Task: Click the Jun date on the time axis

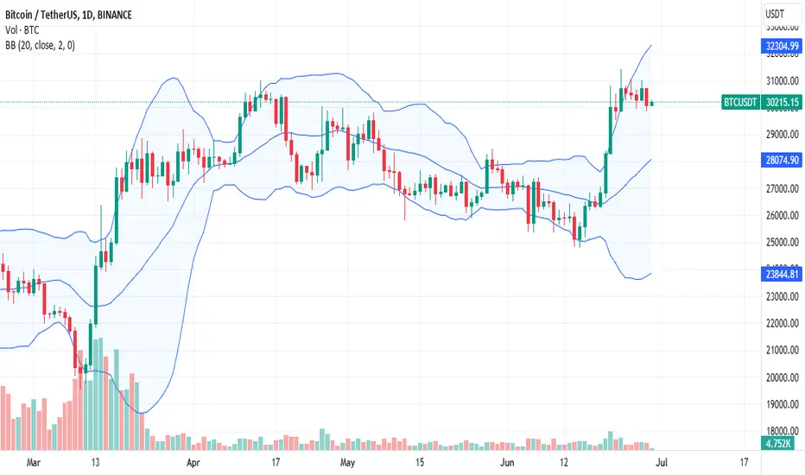Action: (x=507, y=463)
